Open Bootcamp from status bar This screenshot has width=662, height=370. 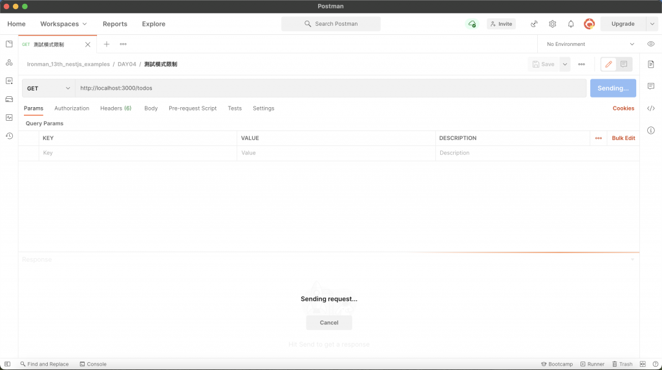[557, 364]
